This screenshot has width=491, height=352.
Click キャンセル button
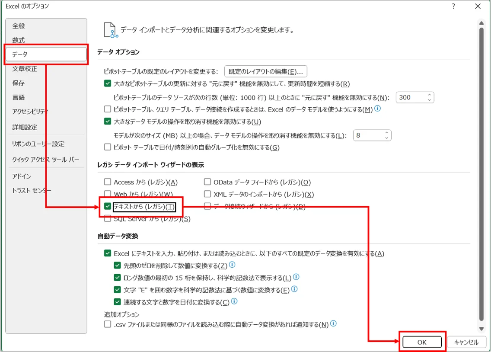[x=466, y=342]
